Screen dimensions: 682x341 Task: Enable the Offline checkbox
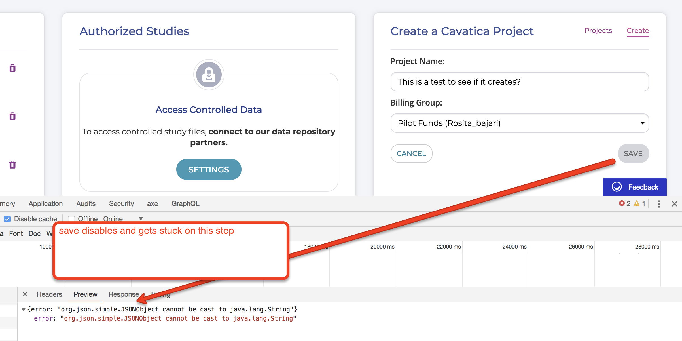click(x=71, y=218)
